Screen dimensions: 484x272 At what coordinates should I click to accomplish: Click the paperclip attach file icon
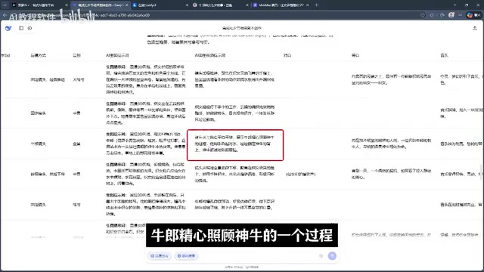[x=321, y=256]
